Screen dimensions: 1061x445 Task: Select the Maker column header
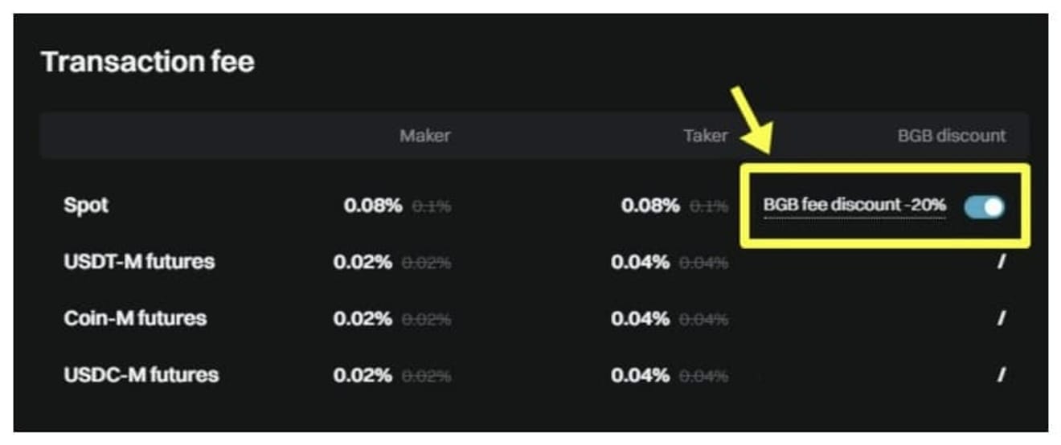pos(424,136)
